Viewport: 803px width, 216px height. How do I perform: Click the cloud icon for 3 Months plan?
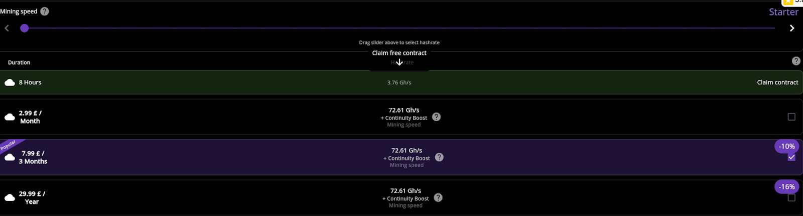pyautogui.click(x=10, y=157)
